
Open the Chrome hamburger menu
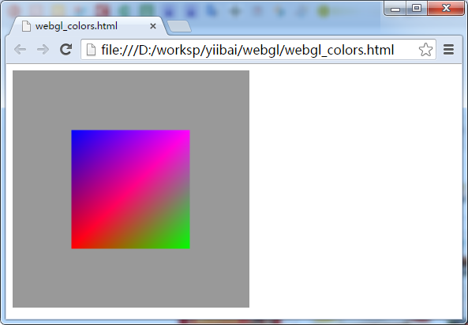pos(448,50)
